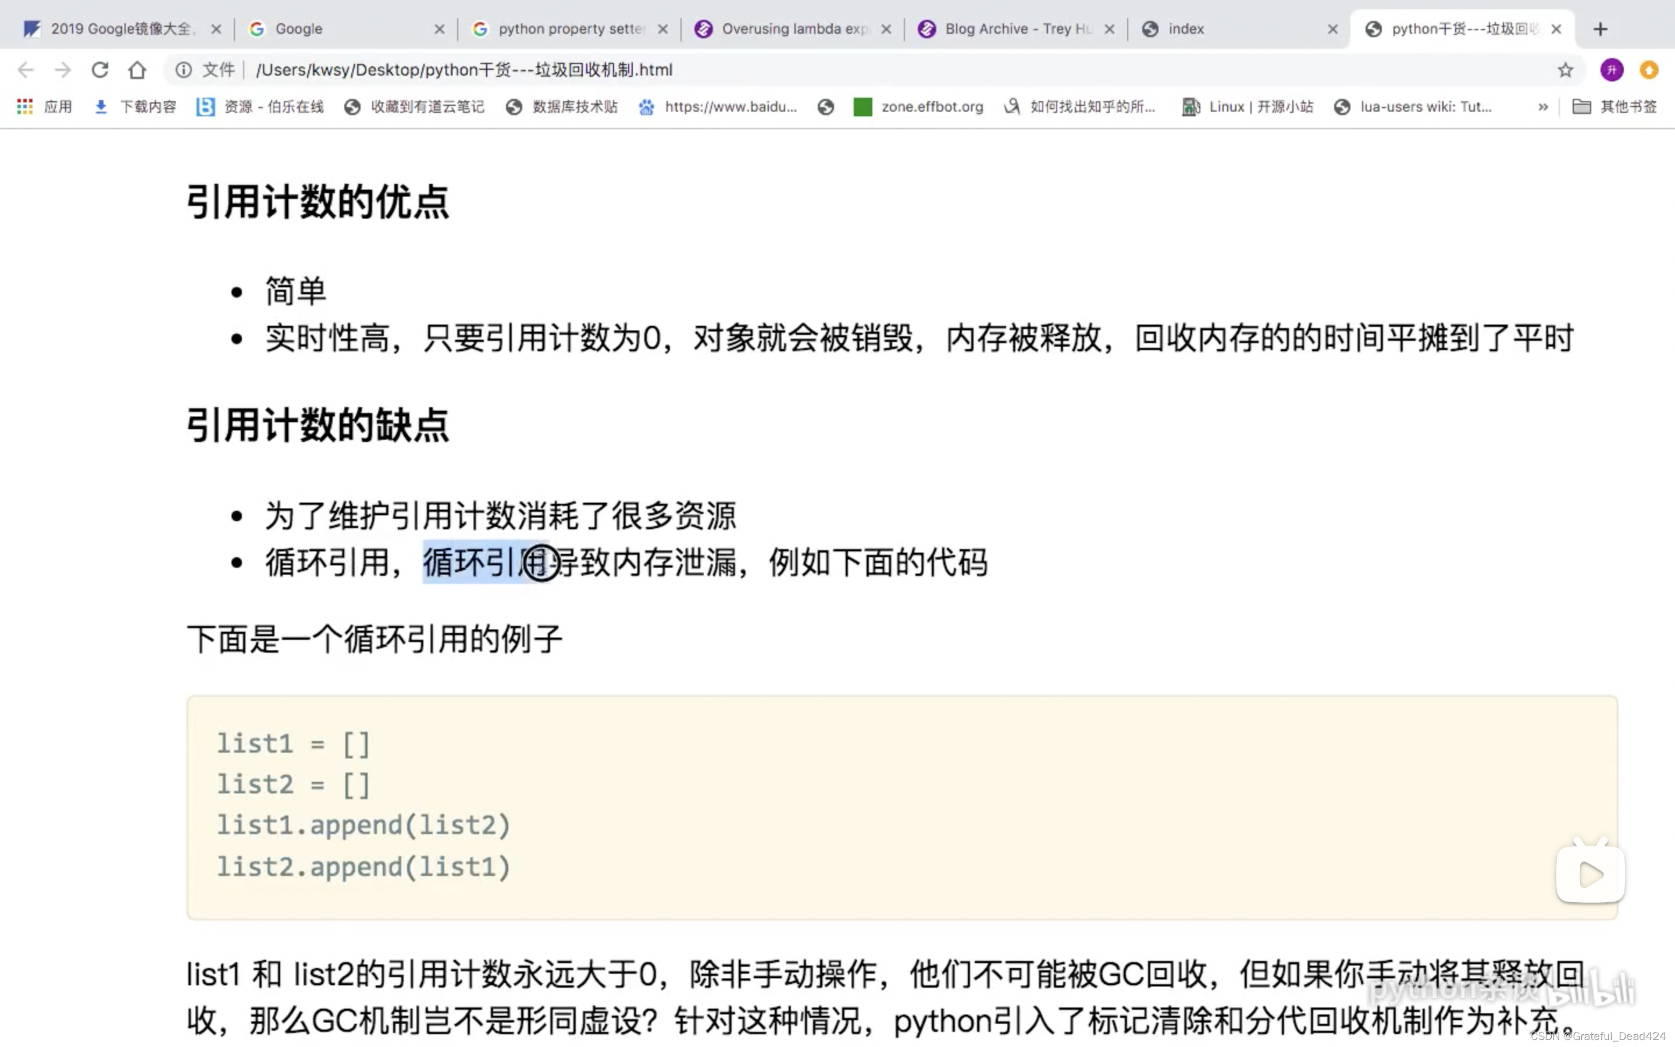Go to the browser home page
Viewport: 1675px width, 1047px height.
click(x=137, y=70)
